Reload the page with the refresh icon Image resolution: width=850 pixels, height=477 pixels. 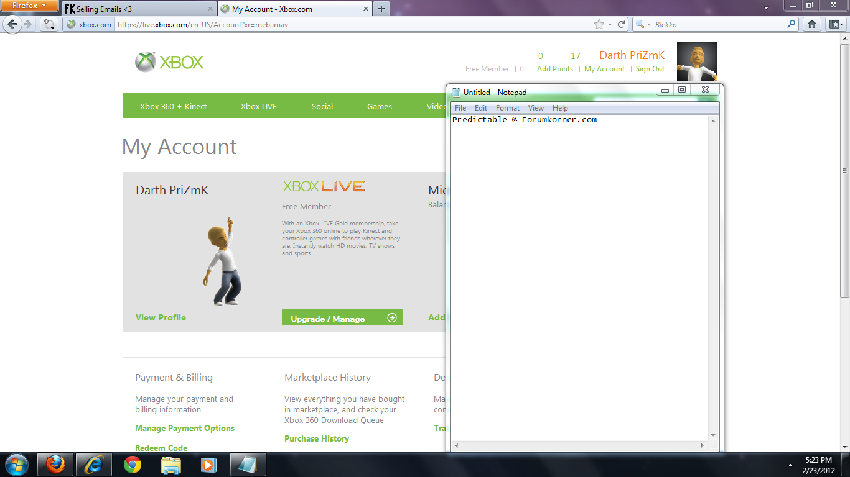click(621, 25)
